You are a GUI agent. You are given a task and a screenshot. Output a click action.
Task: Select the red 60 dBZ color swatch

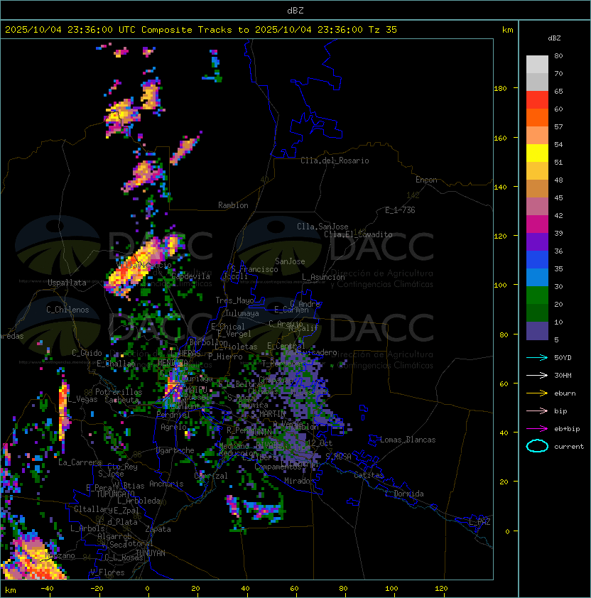coord(537,100)
